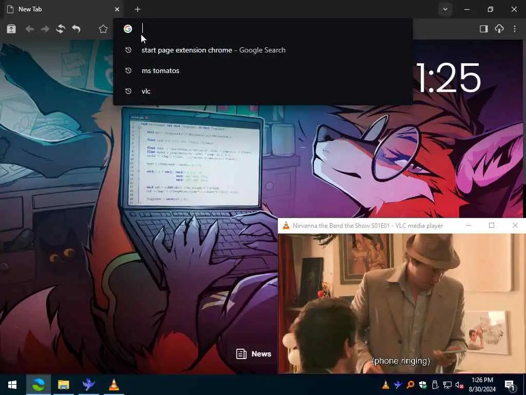Click the undo curved-arrow toolbar icon
Viewport: 526px width, 395px height.
click(x=76, y=29)
